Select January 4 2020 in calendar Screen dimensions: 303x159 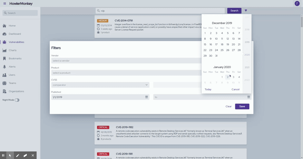[239, 77]
